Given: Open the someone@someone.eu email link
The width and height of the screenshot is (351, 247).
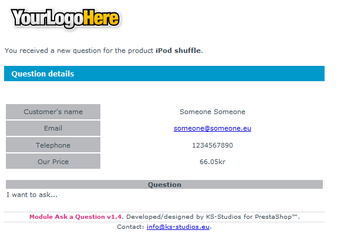Looking at the screenshot, I should coord(212,128).
